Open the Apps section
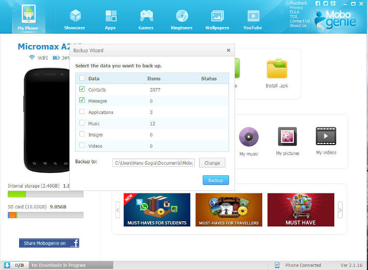 pos(110,19)
